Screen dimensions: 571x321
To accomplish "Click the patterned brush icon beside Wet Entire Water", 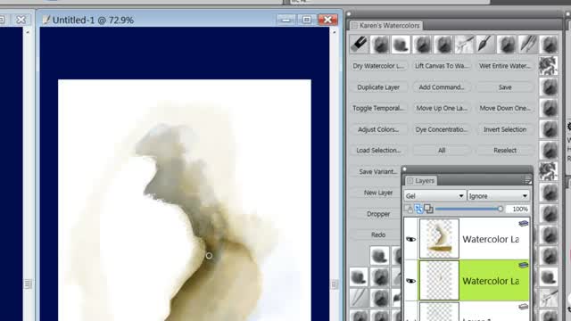I will [x=549, y=66].
